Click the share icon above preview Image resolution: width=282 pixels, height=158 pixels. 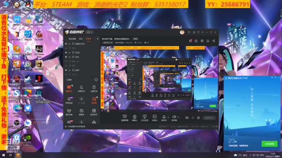pos(214,41)
